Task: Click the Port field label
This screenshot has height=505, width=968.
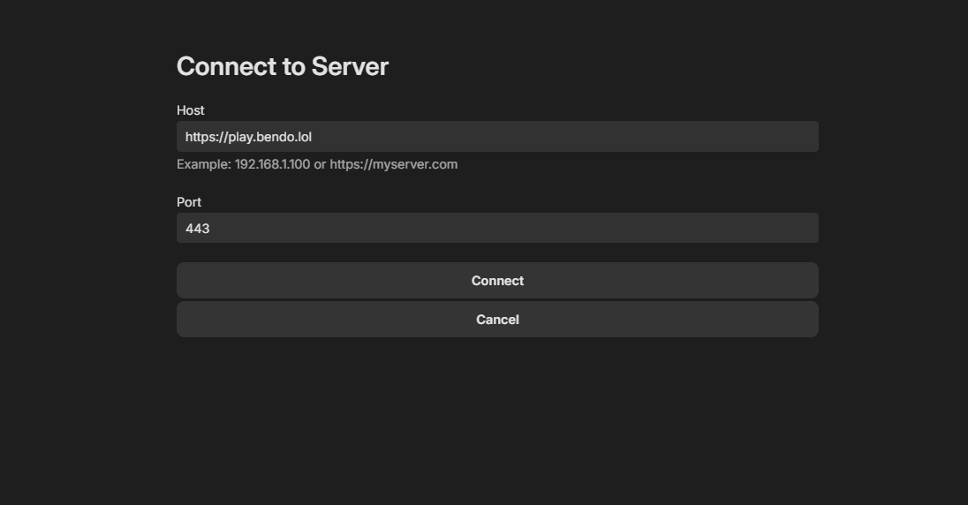Action: point(189,202)
